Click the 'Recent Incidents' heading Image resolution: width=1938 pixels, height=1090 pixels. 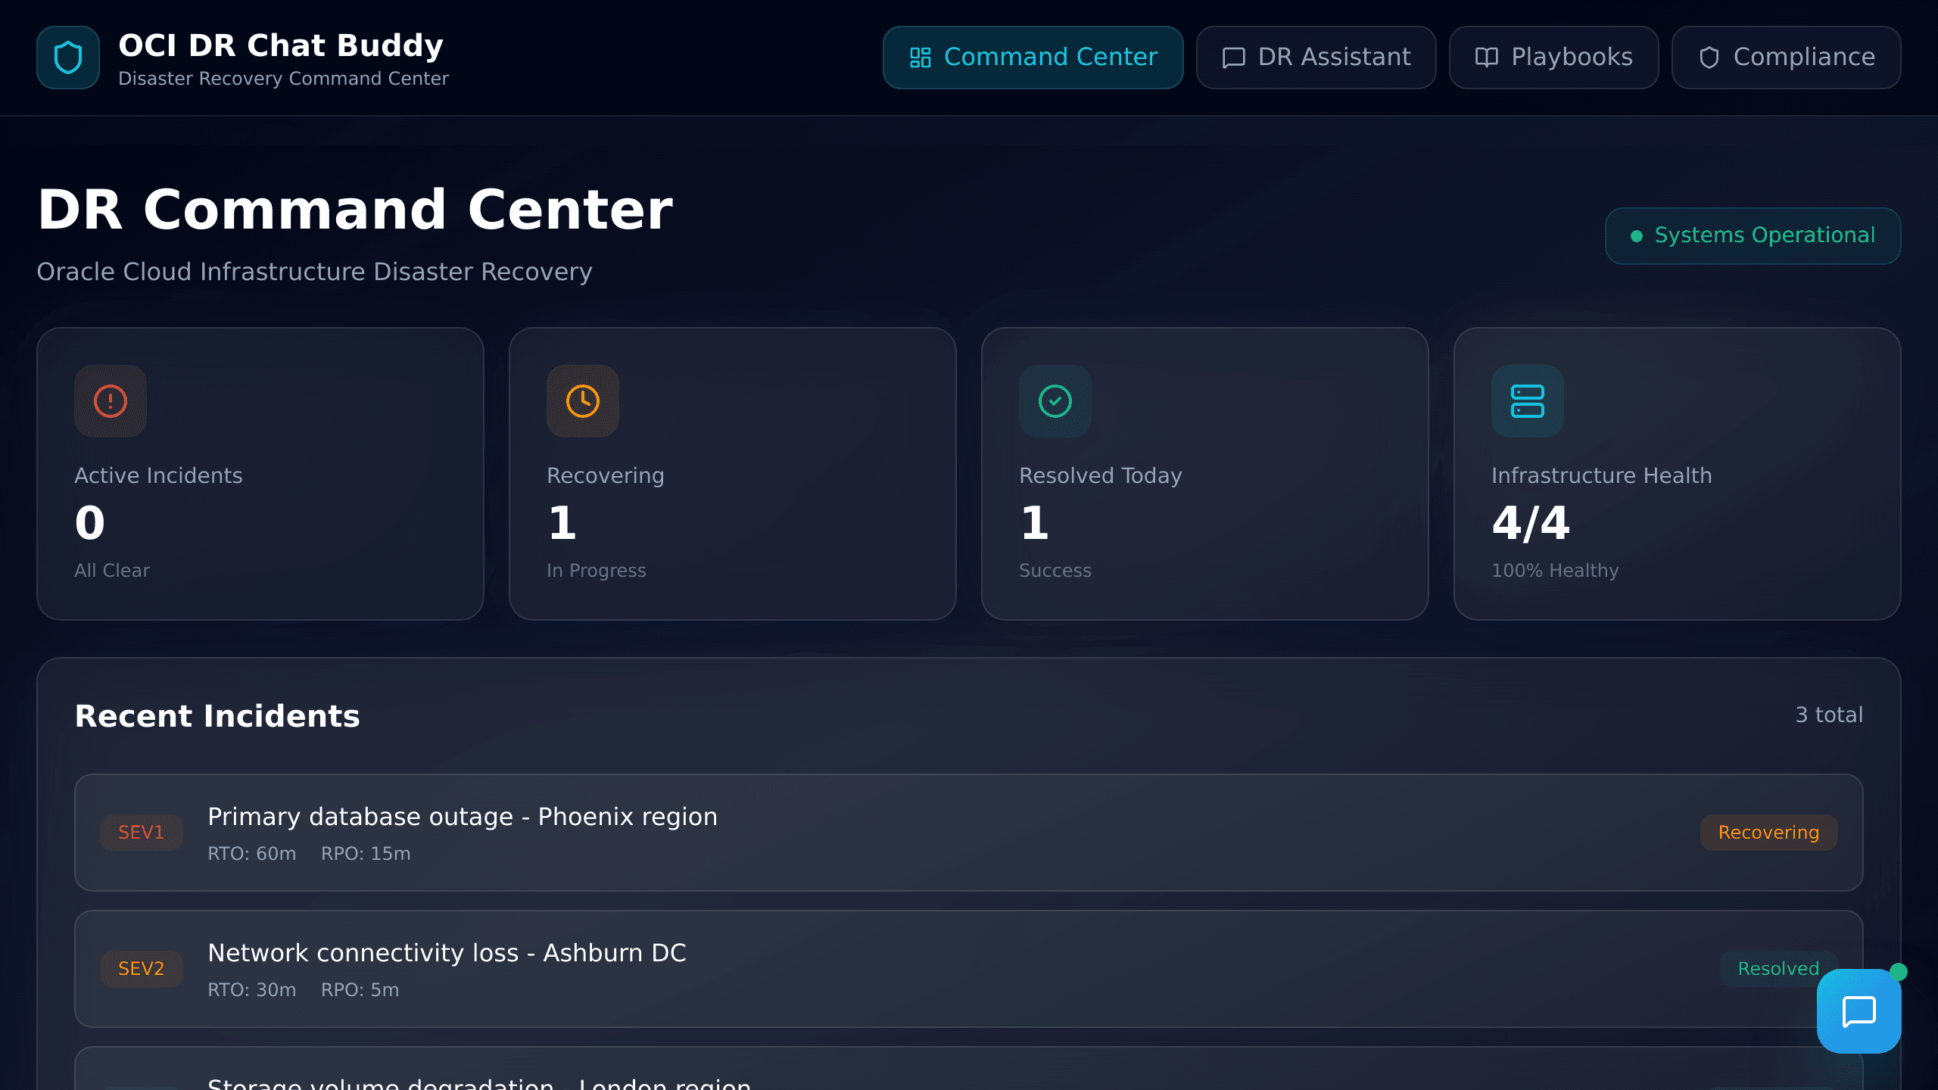[x=217, y=716]
